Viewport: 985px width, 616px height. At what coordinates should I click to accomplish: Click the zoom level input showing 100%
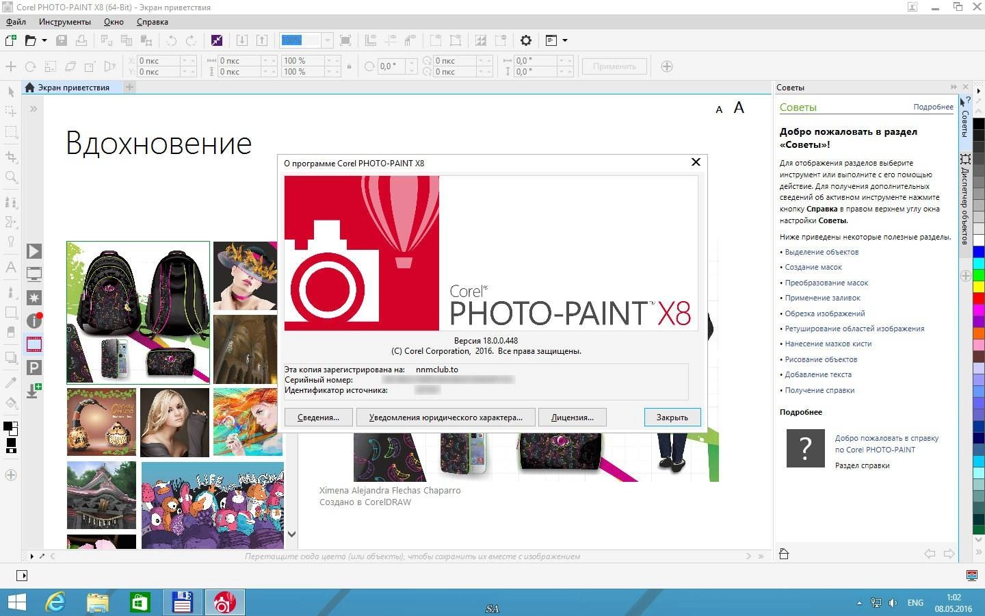300,40
